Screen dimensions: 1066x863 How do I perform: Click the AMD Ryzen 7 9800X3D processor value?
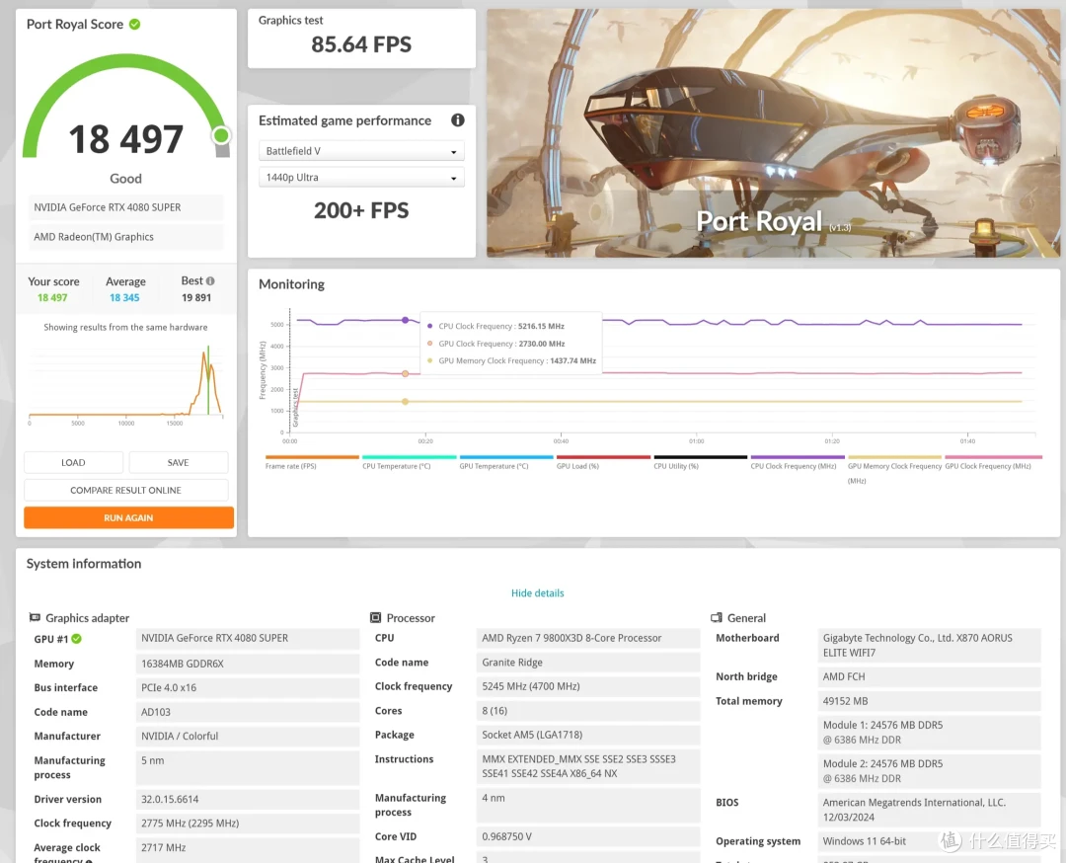588,638
